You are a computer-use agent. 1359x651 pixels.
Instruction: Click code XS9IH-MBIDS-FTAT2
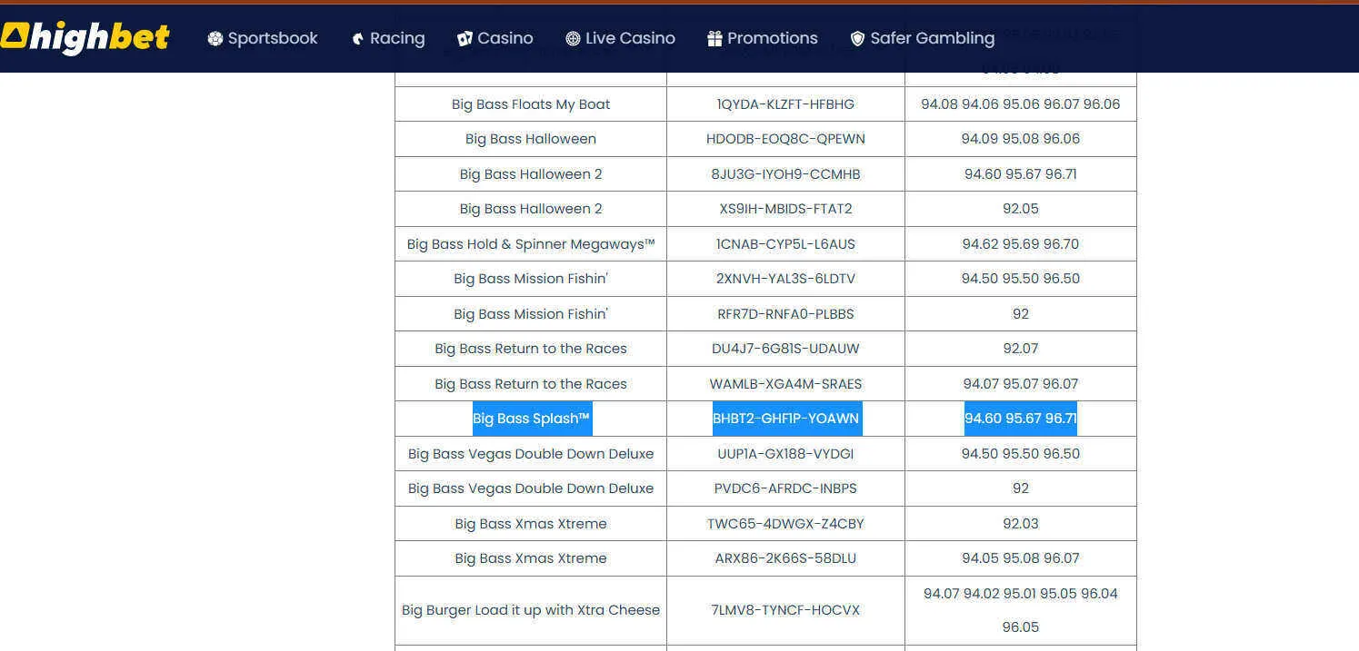[x=785, y=209]
